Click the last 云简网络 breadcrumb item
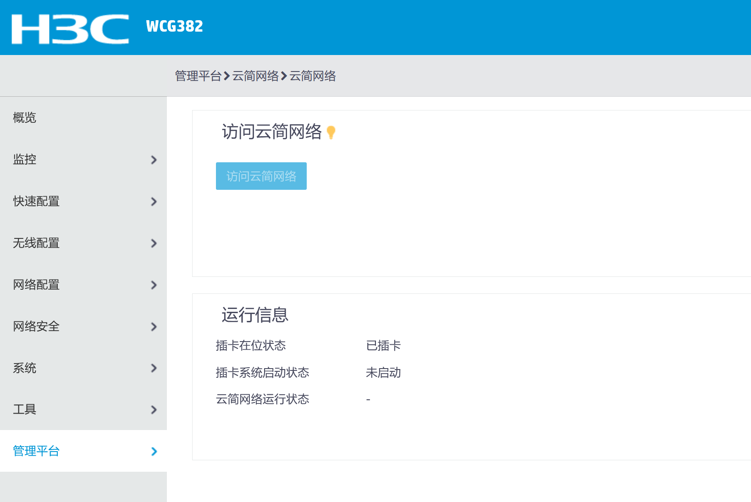The image size is (751, 502). coord(313,76)
